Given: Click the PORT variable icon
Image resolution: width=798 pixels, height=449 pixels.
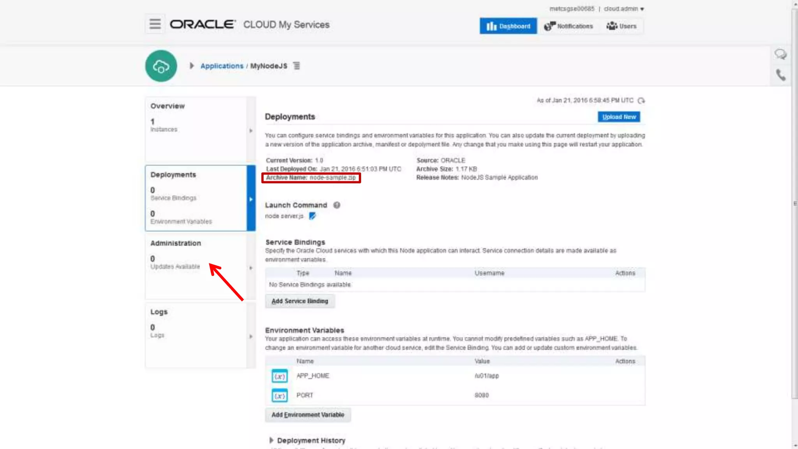Looking at the screenshot, I should [279, 396].
